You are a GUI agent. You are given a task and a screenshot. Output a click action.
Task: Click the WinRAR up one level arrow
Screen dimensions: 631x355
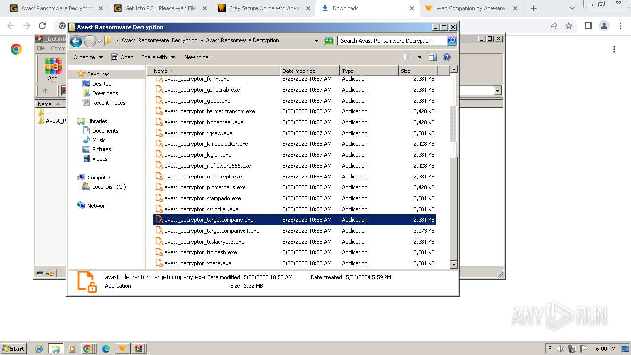[45, 91]
